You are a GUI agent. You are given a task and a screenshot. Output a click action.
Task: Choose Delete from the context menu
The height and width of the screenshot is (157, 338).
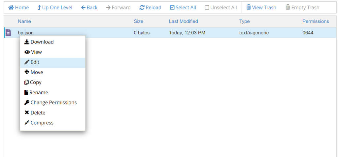click(x=52, y=112)
